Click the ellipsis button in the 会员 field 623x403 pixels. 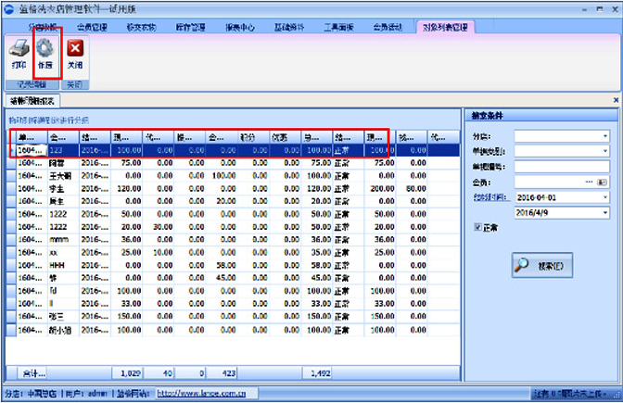[x=588, y=183]
